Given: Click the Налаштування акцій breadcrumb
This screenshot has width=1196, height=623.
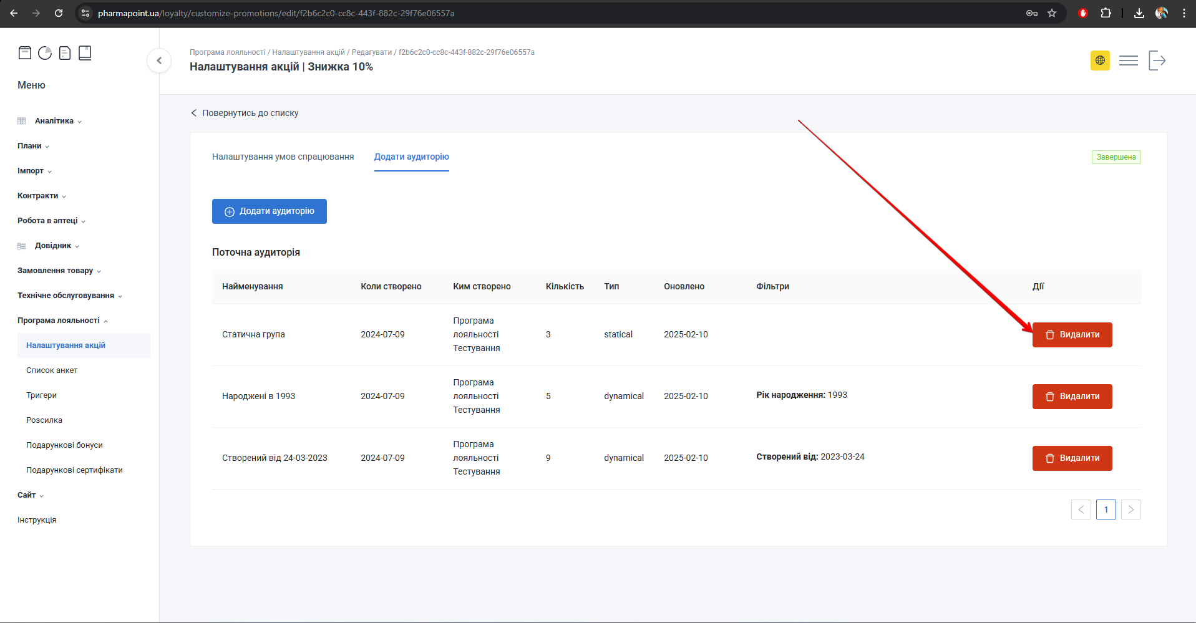Looking at the screenshot, I should click(x=308, y=52).
